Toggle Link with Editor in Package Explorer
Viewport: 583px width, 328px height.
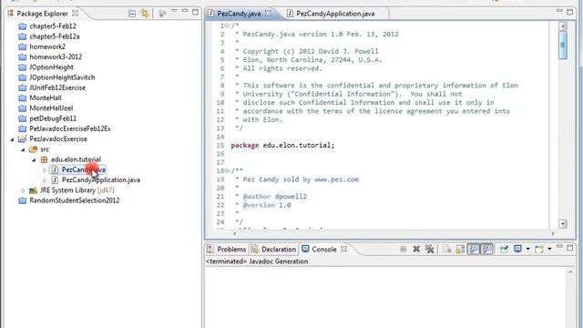(x=145, y=14)
